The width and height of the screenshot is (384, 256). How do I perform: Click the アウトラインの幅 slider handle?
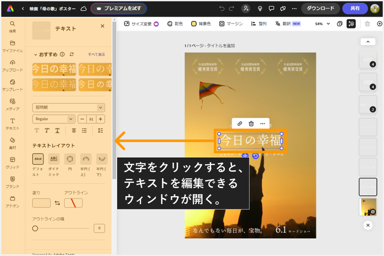pos(35,228)
